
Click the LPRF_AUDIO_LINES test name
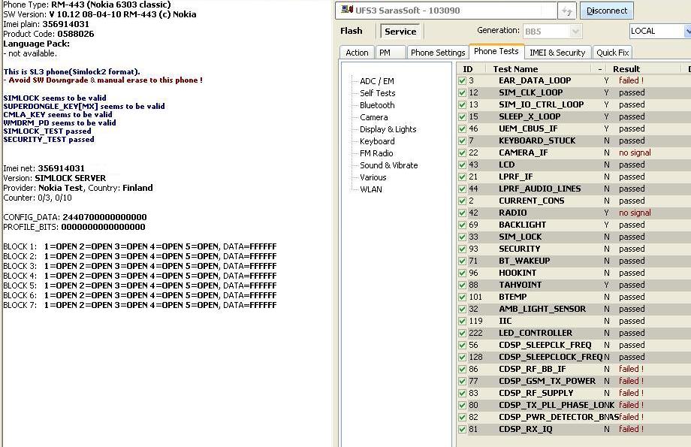(x=539, y=189)
